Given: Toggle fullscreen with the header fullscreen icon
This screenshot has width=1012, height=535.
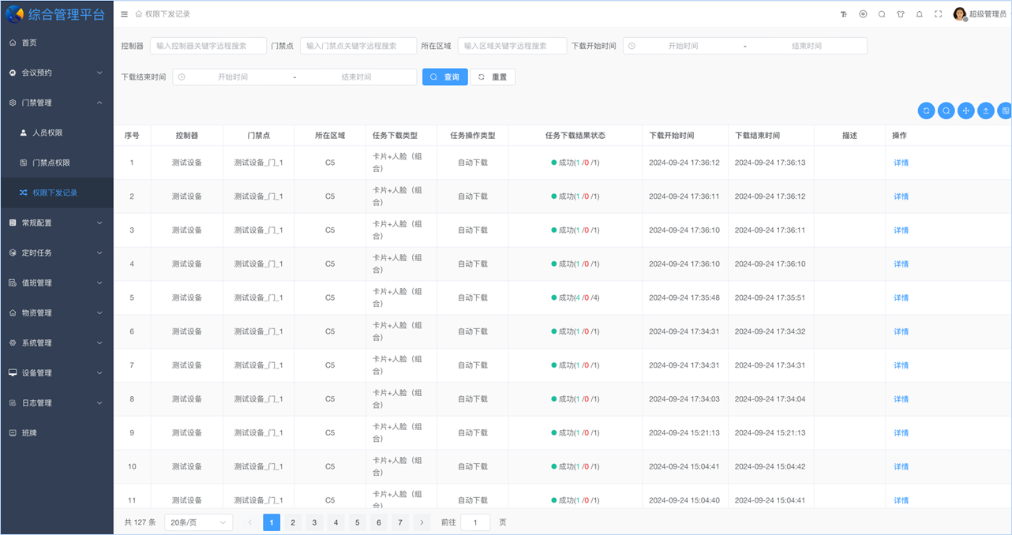Looking at the screenshot, I should [x=937, y=13].
